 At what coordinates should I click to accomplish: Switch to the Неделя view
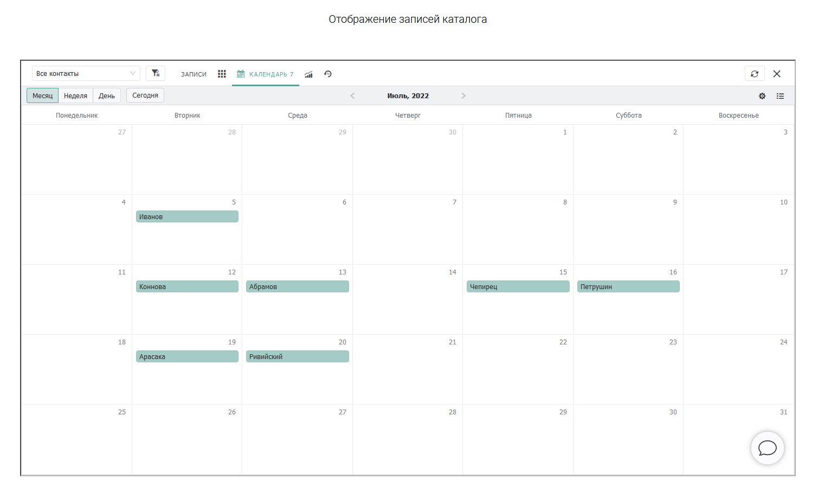pos(75,95)
